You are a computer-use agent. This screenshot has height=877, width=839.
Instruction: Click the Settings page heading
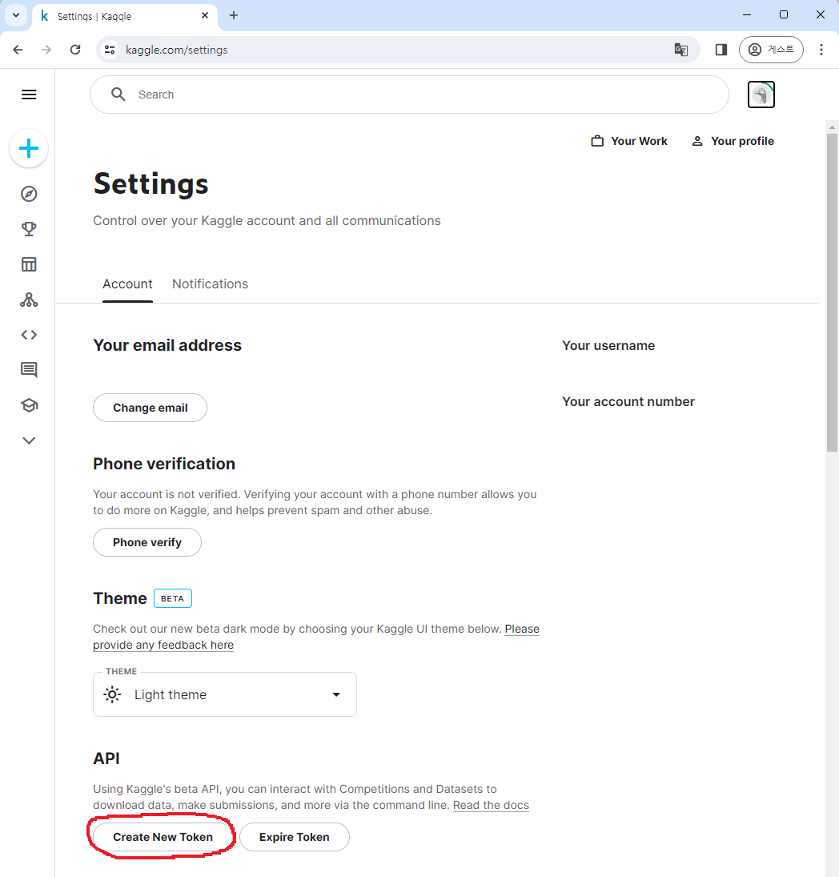point(151,184)
